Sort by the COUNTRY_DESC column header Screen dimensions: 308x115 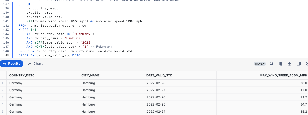(x=22, y=75)
